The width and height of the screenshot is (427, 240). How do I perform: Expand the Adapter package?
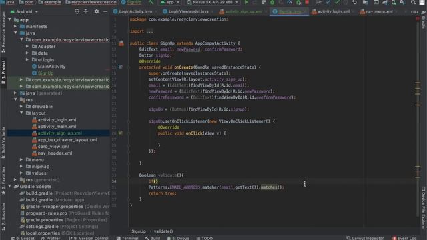pyautogui.click(x=27, y=46)
